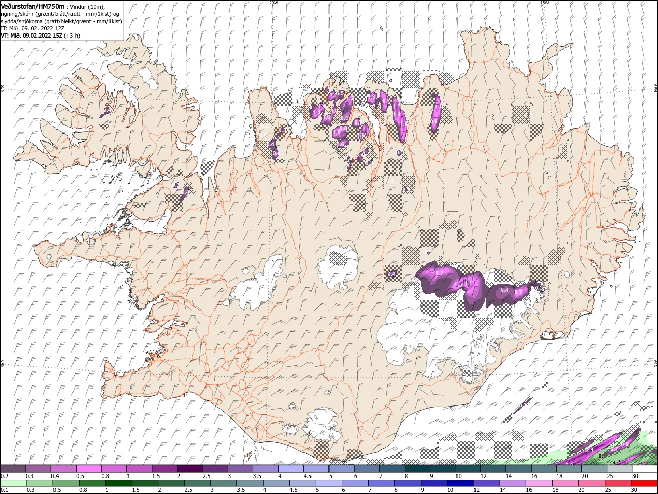Viewport: 658px width, 494px height.
Task: Click the 15W longitude label at top
Action: coord(544,2)
